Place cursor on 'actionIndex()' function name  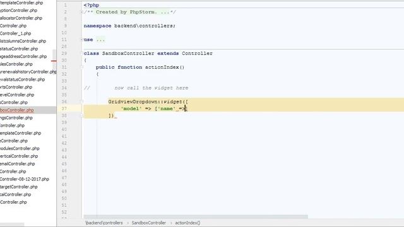(x=165, y=67)
